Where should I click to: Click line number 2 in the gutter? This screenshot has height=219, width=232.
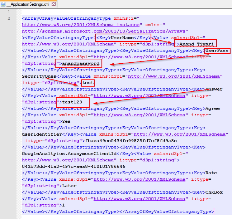9,18
